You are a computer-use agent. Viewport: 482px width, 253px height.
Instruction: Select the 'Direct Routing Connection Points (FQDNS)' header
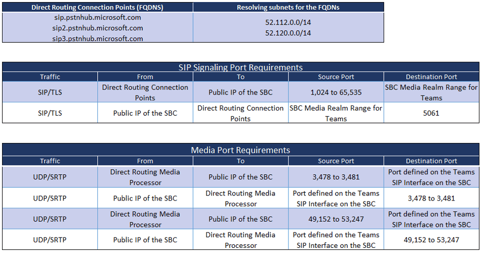coord(97,7)
